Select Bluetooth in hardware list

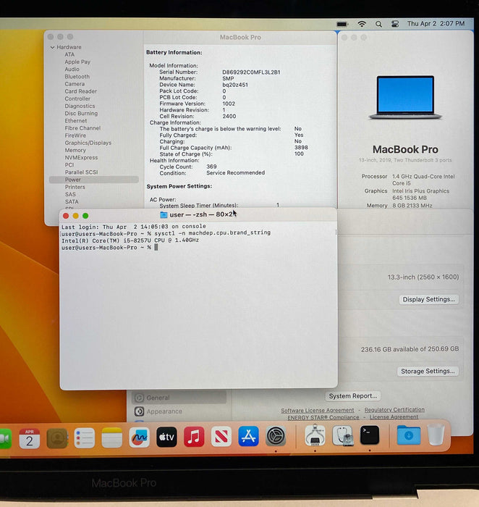[77, 77]
